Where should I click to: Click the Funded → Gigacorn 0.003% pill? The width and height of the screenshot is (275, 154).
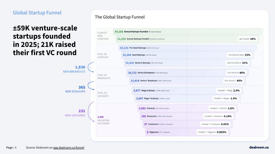[212, 132]
